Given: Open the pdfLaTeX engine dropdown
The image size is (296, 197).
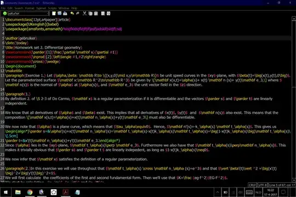Looking at the screenshot, I should tap(29, 14).
